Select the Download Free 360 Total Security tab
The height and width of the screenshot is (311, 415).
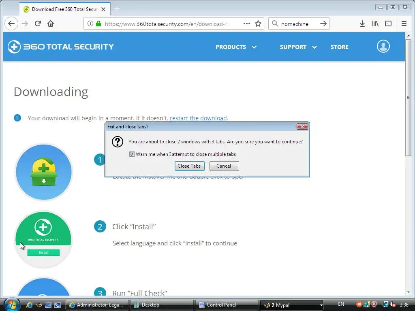coord(65,9)
